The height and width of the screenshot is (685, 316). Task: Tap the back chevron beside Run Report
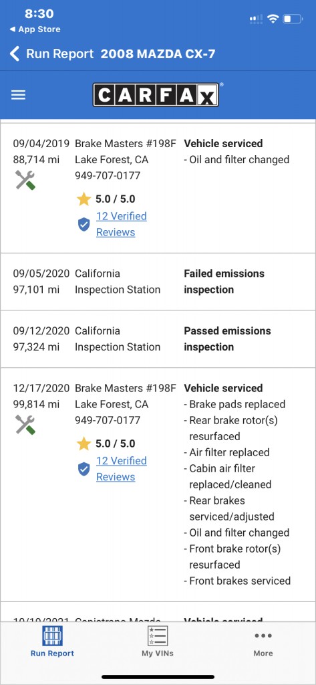15,54
